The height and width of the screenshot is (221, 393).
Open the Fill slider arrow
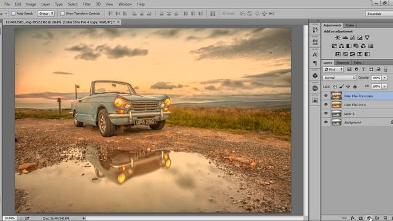click(385, 87)
